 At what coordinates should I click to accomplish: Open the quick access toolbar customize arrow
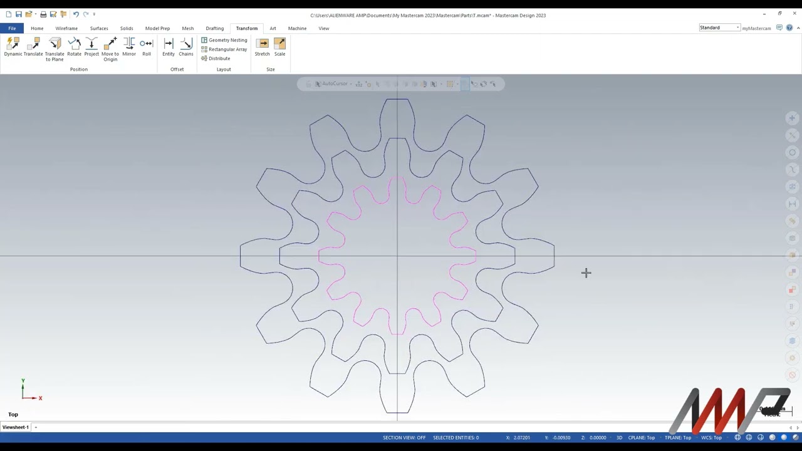click(x=94, y=14)
